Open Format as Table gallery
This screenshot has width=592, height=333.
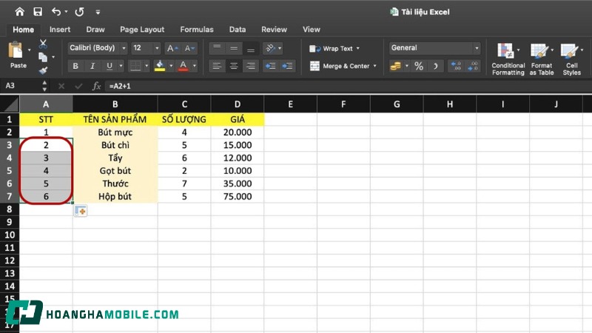[542, 59]
